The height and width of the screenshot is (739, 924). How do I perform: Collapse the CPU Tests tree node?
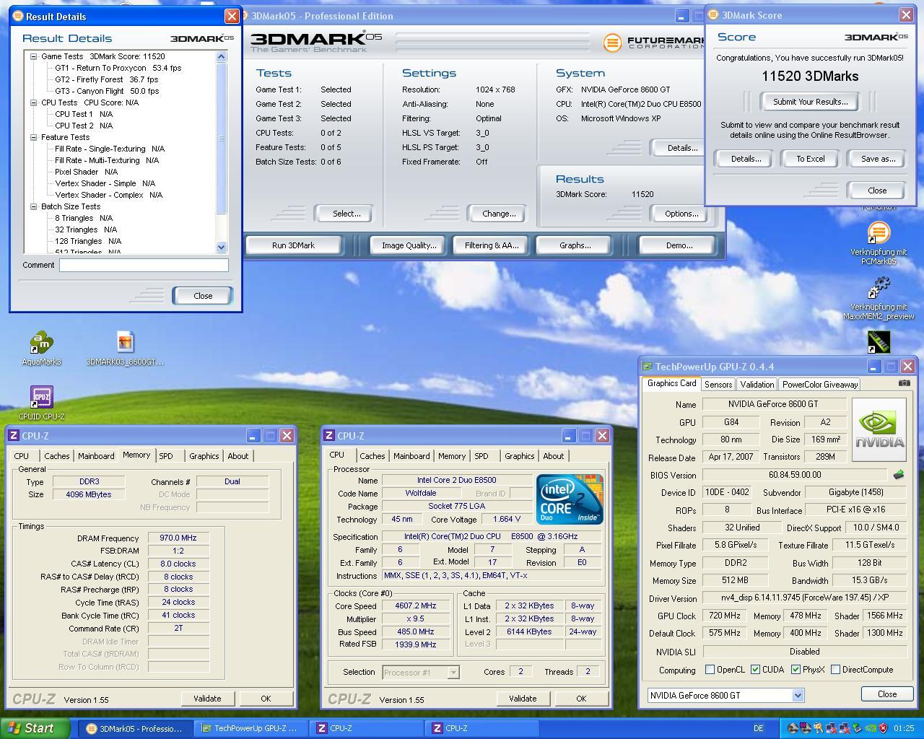(33, 102)
